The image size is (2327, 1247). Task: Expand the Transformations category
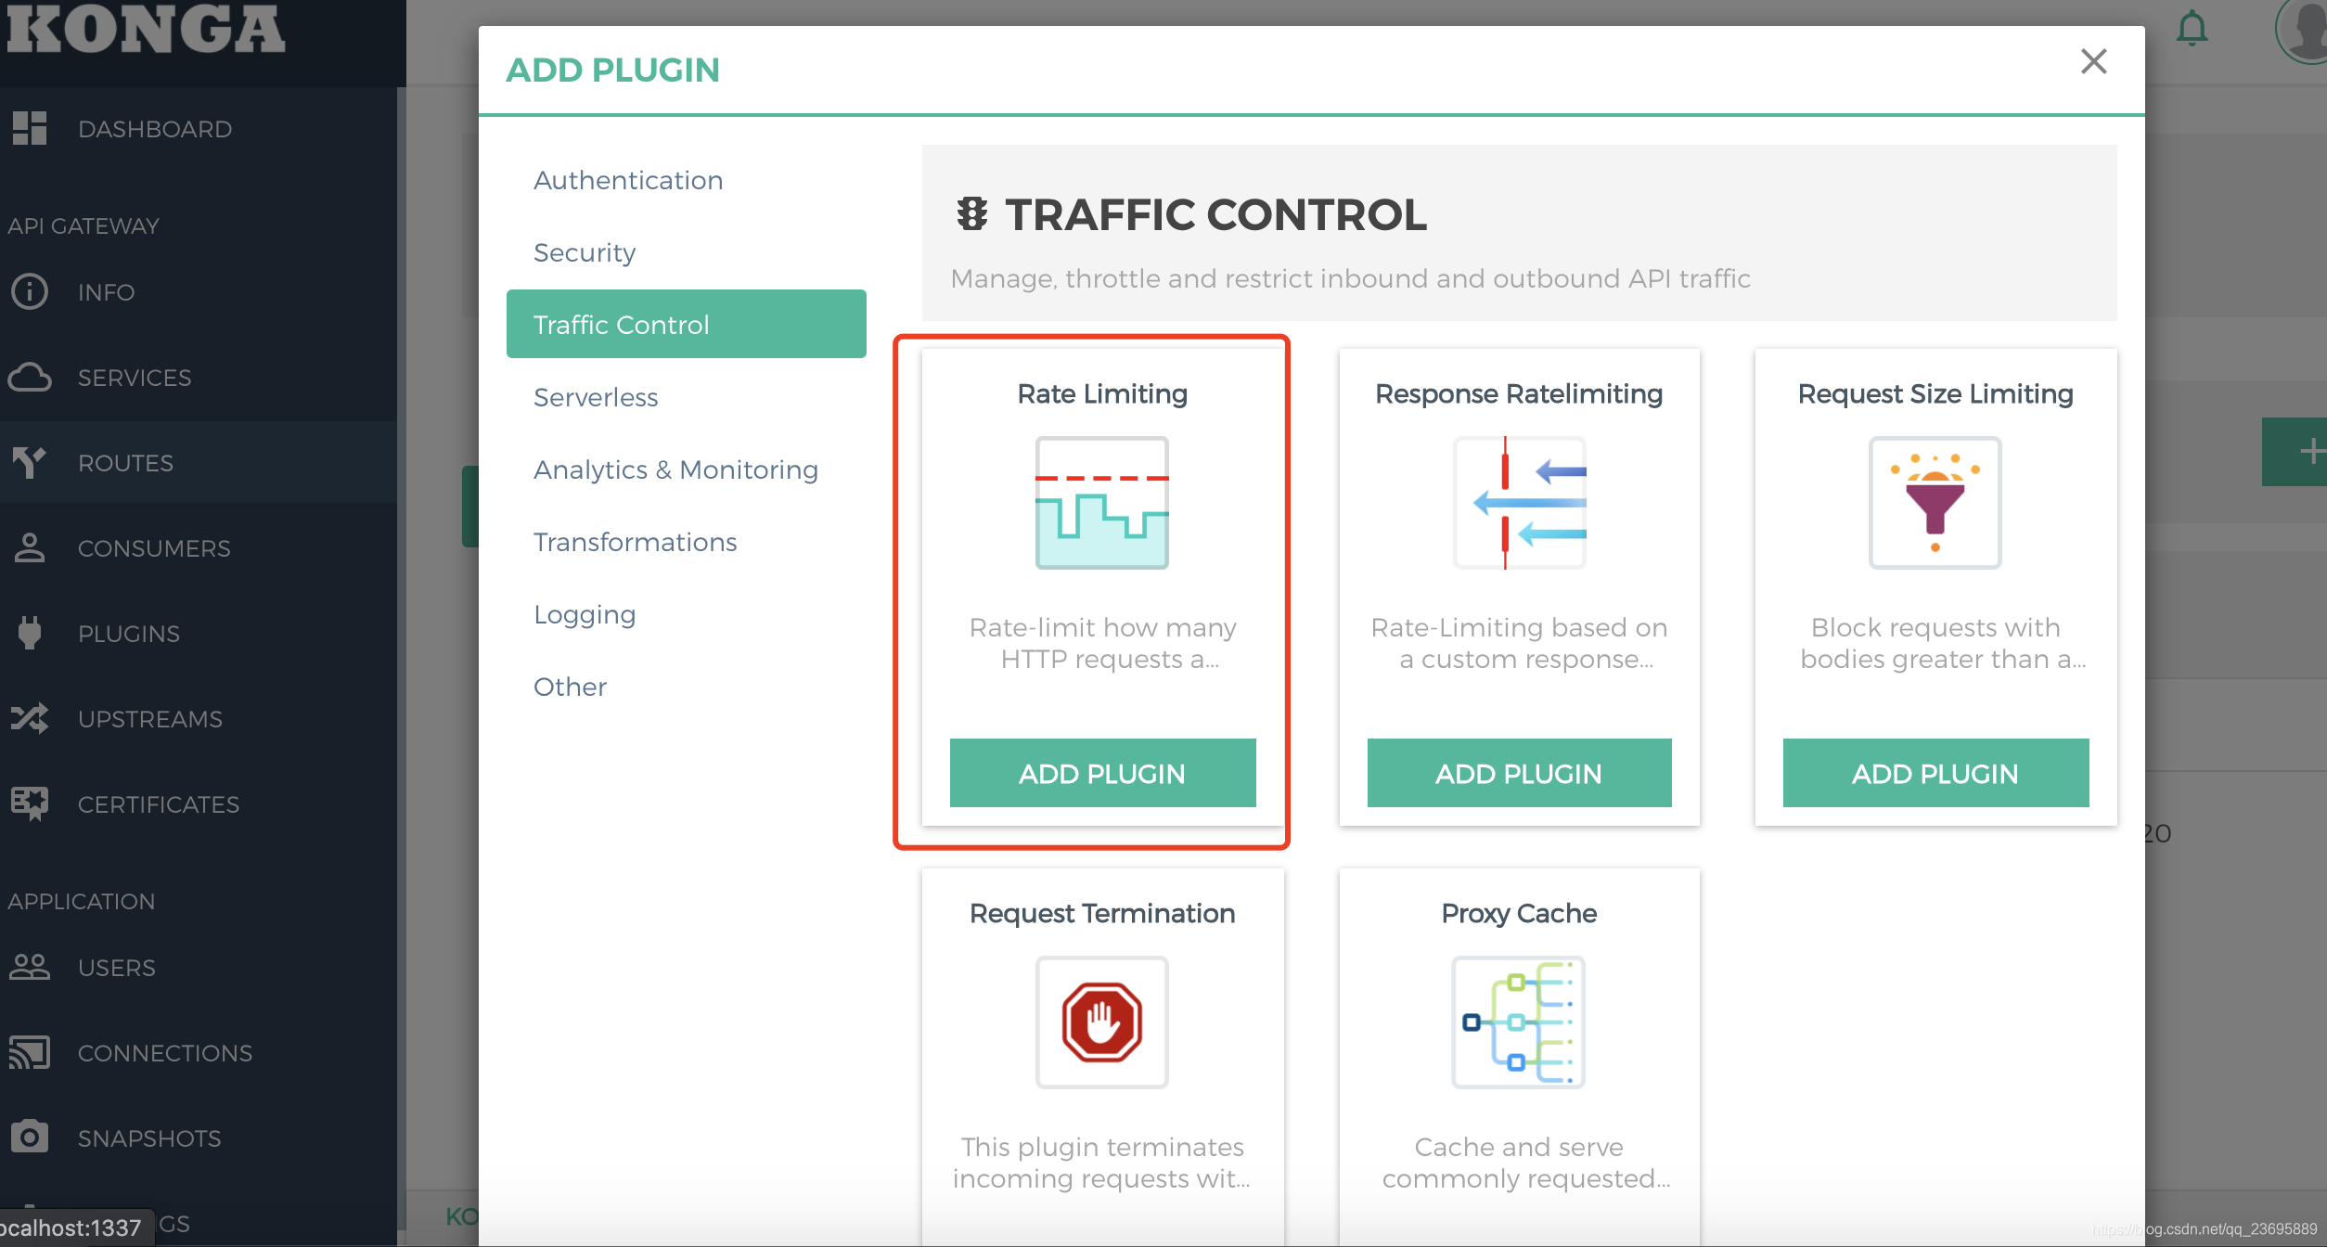click(636, 542)
